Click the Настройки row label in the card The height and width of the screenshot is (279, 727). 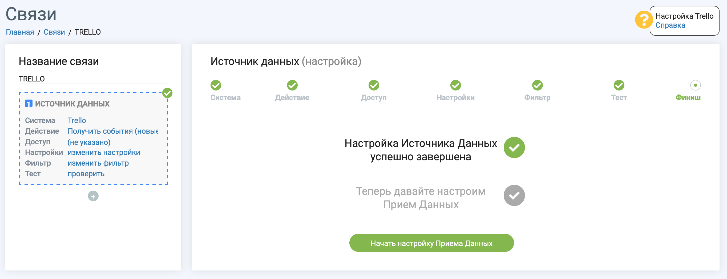click(x=44, y=153)
